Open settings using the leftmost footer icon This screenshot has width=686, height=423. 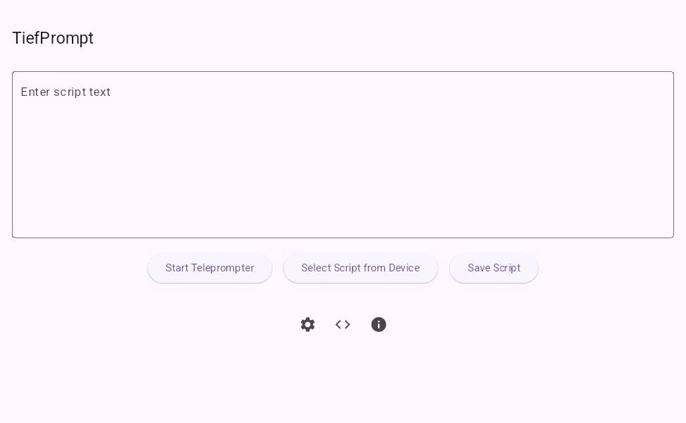point(307,324)
